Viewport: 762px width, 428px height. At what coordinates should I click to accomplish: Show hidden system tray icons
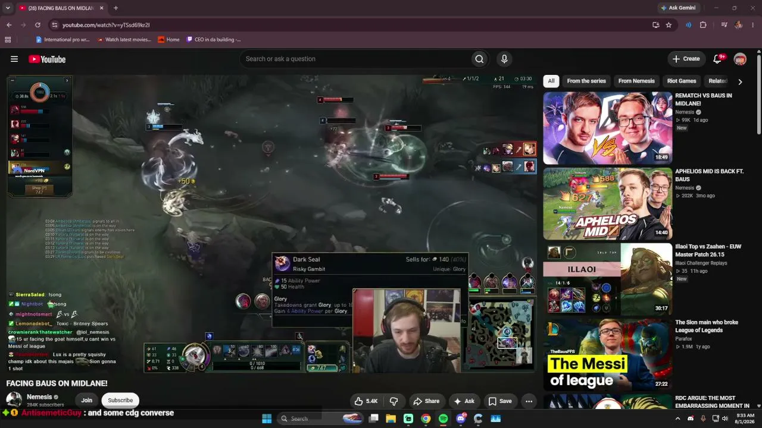point(677,418)
